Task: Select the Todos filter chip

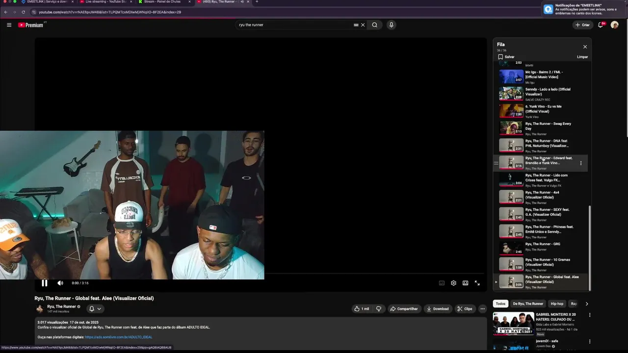Action: point(500,304)
